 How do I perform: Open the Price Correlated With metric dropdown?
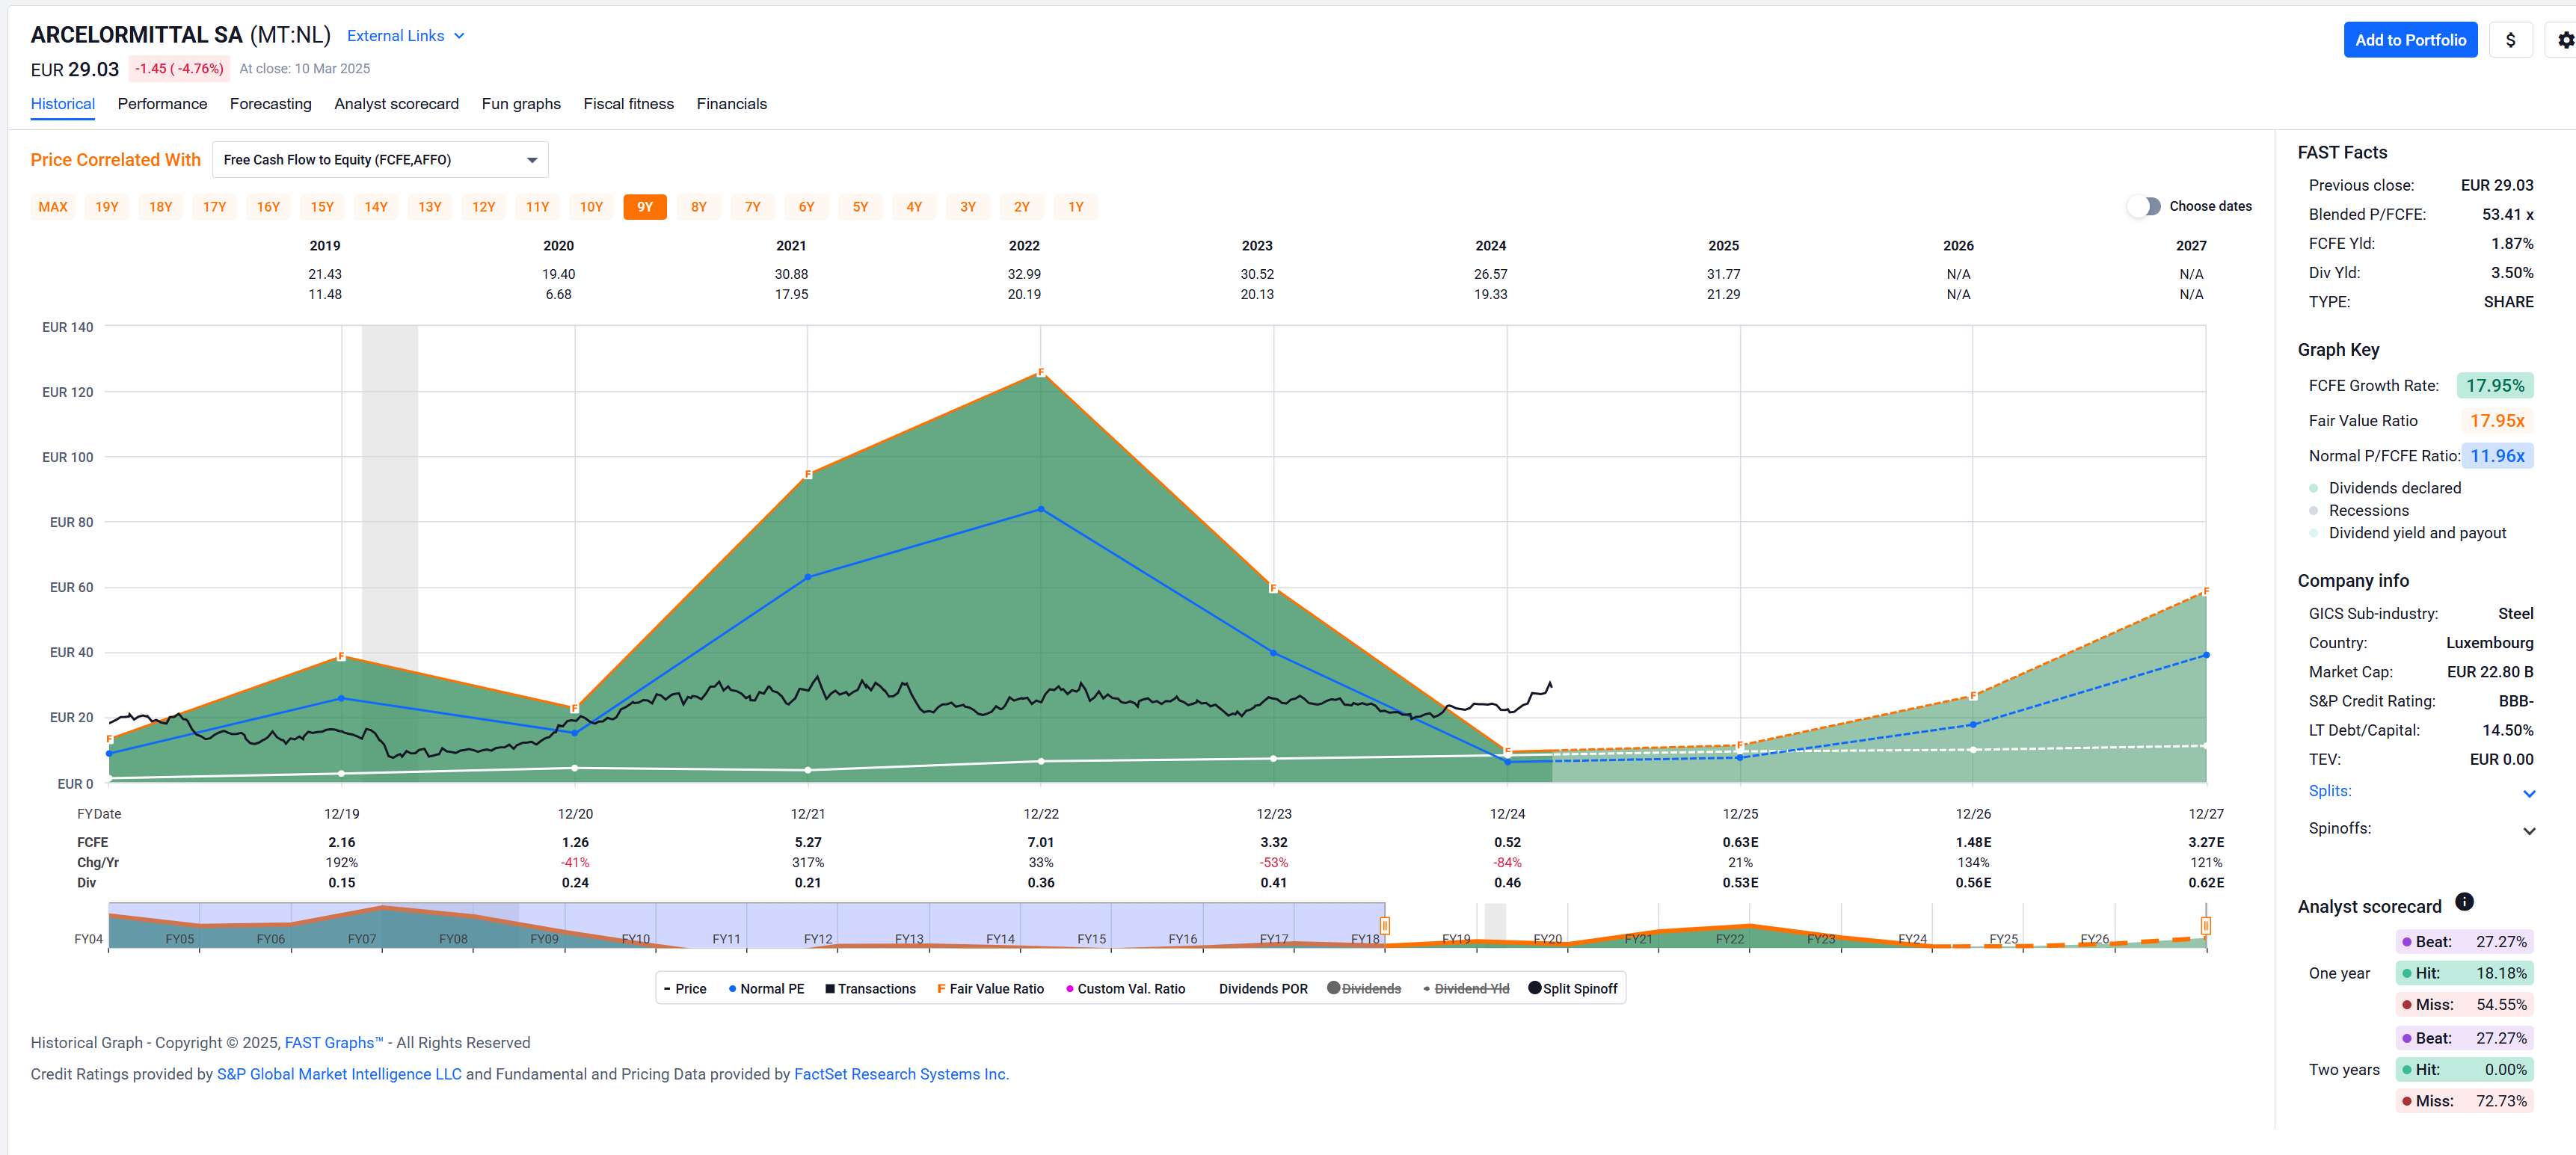[380, 160]
